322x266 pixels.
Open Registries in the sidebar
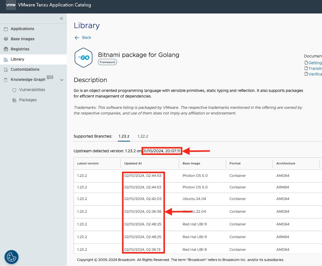(x=20, y=49)
